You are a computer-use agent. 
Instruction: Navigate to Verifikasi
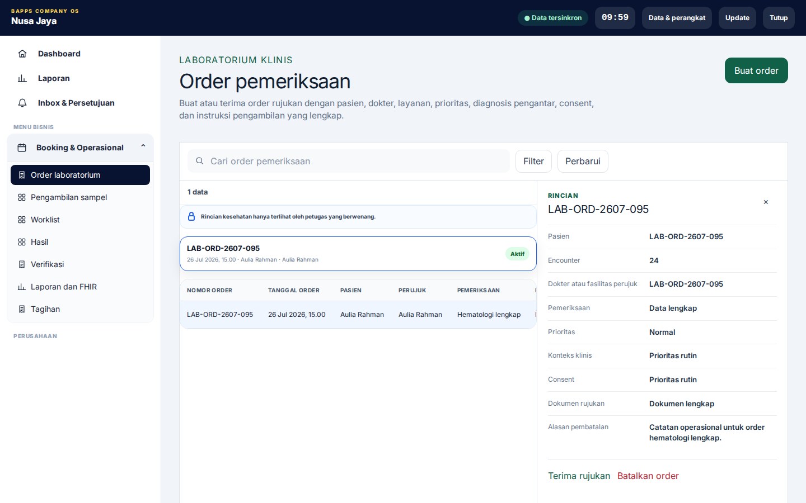pos(80,264)
